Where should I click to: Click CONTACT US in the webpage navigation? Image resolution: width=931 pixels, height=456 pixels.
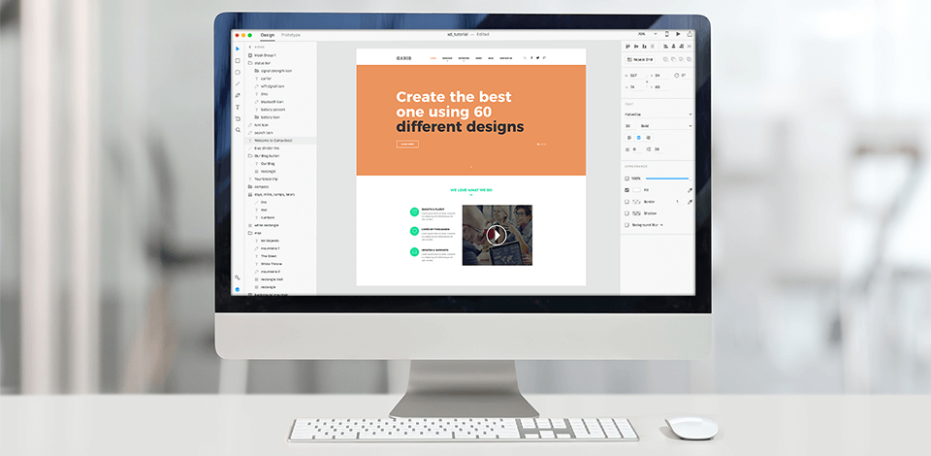(506, 58)
